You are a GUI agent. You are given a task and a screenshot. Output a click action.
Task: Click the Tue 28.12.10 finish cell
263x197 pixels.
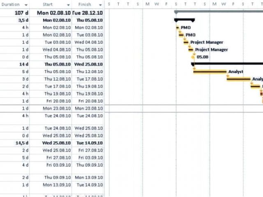[88, 13]
